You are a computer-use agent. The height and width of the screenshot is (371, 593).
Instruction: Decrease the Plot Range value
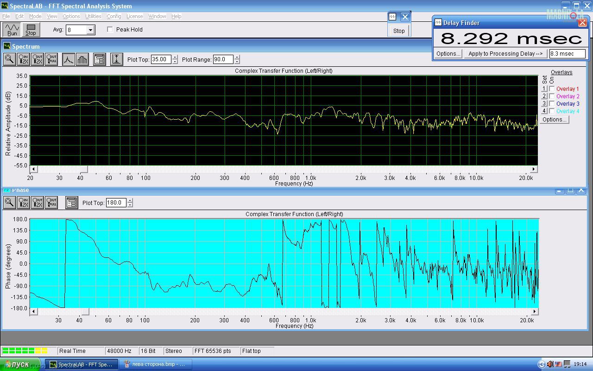[x=237, y=62]
